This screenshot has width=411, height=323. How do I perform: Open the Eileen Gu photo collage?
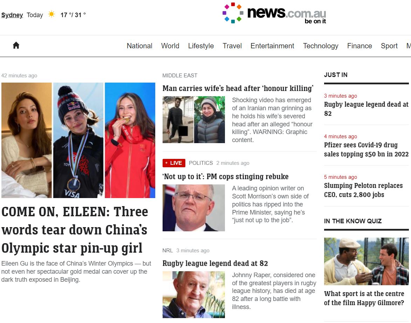(x=78, y=140)
